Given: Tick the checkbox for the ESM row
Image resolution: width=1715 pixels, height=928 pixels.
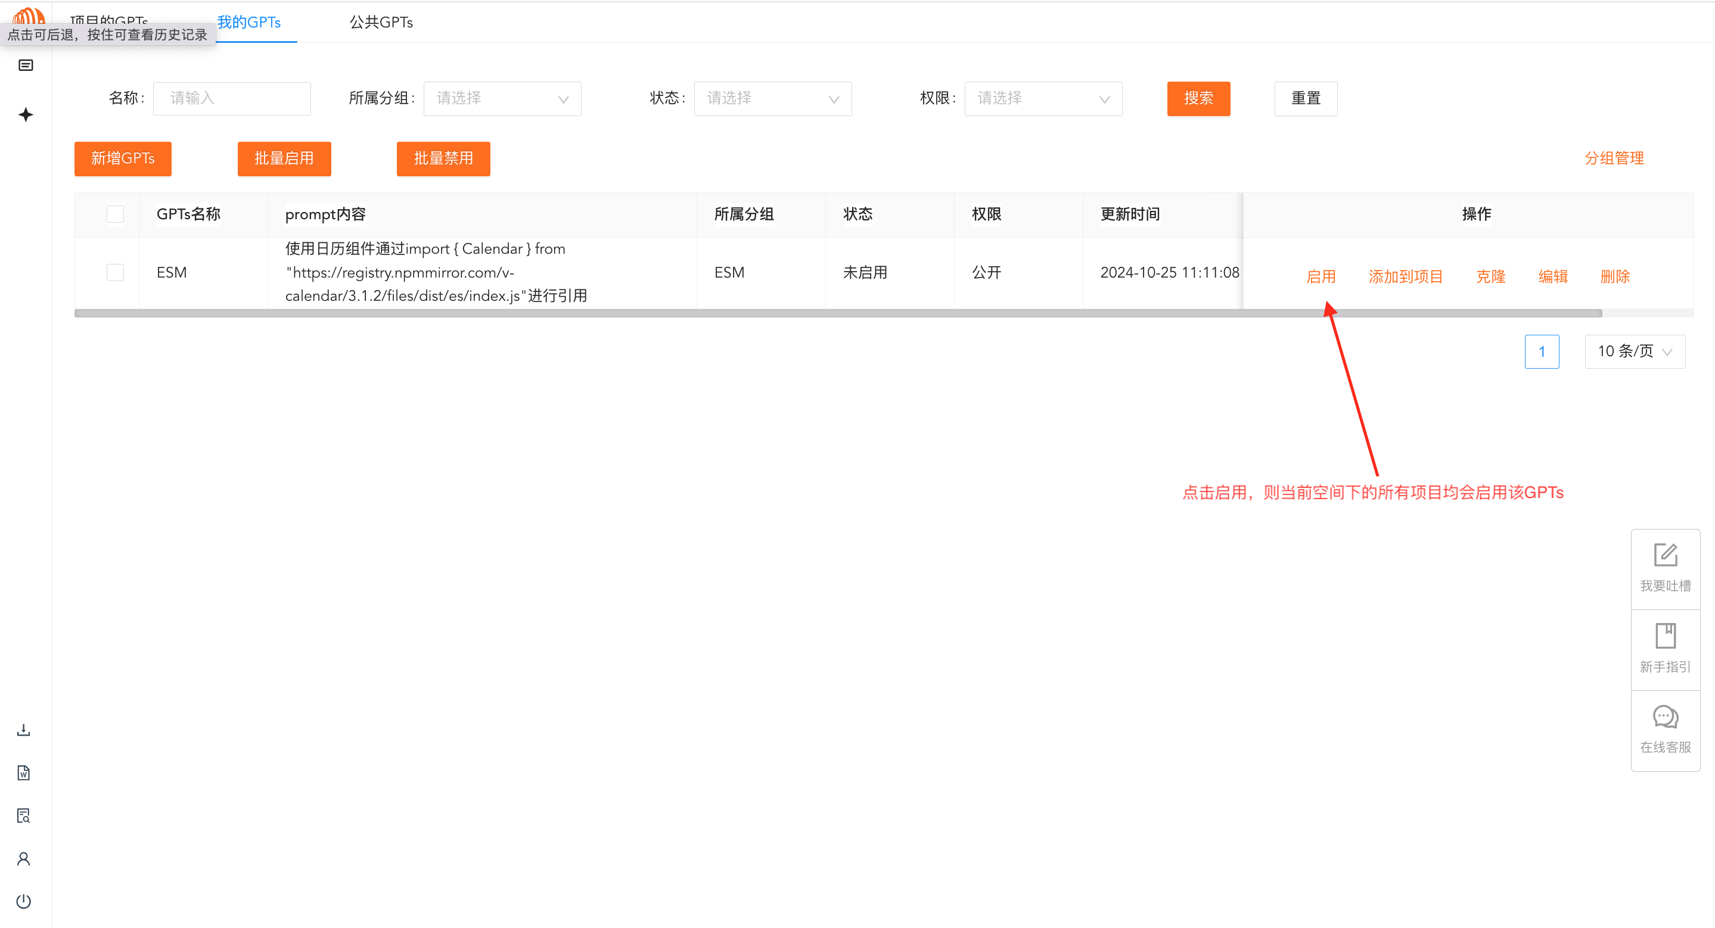Looking at the screenshot, I should click(x=115, y=272).
